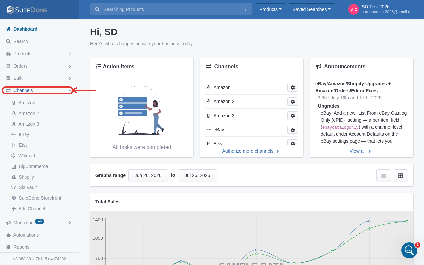Switch graphs to grid layout icon
The width and height of the screenshot is (424, 265).
tap(401, 175)
